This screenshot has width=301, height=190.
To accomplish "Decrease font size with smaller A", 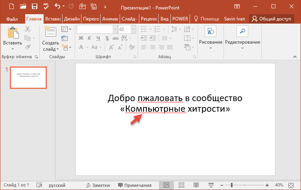I will [x=120, y=47].
